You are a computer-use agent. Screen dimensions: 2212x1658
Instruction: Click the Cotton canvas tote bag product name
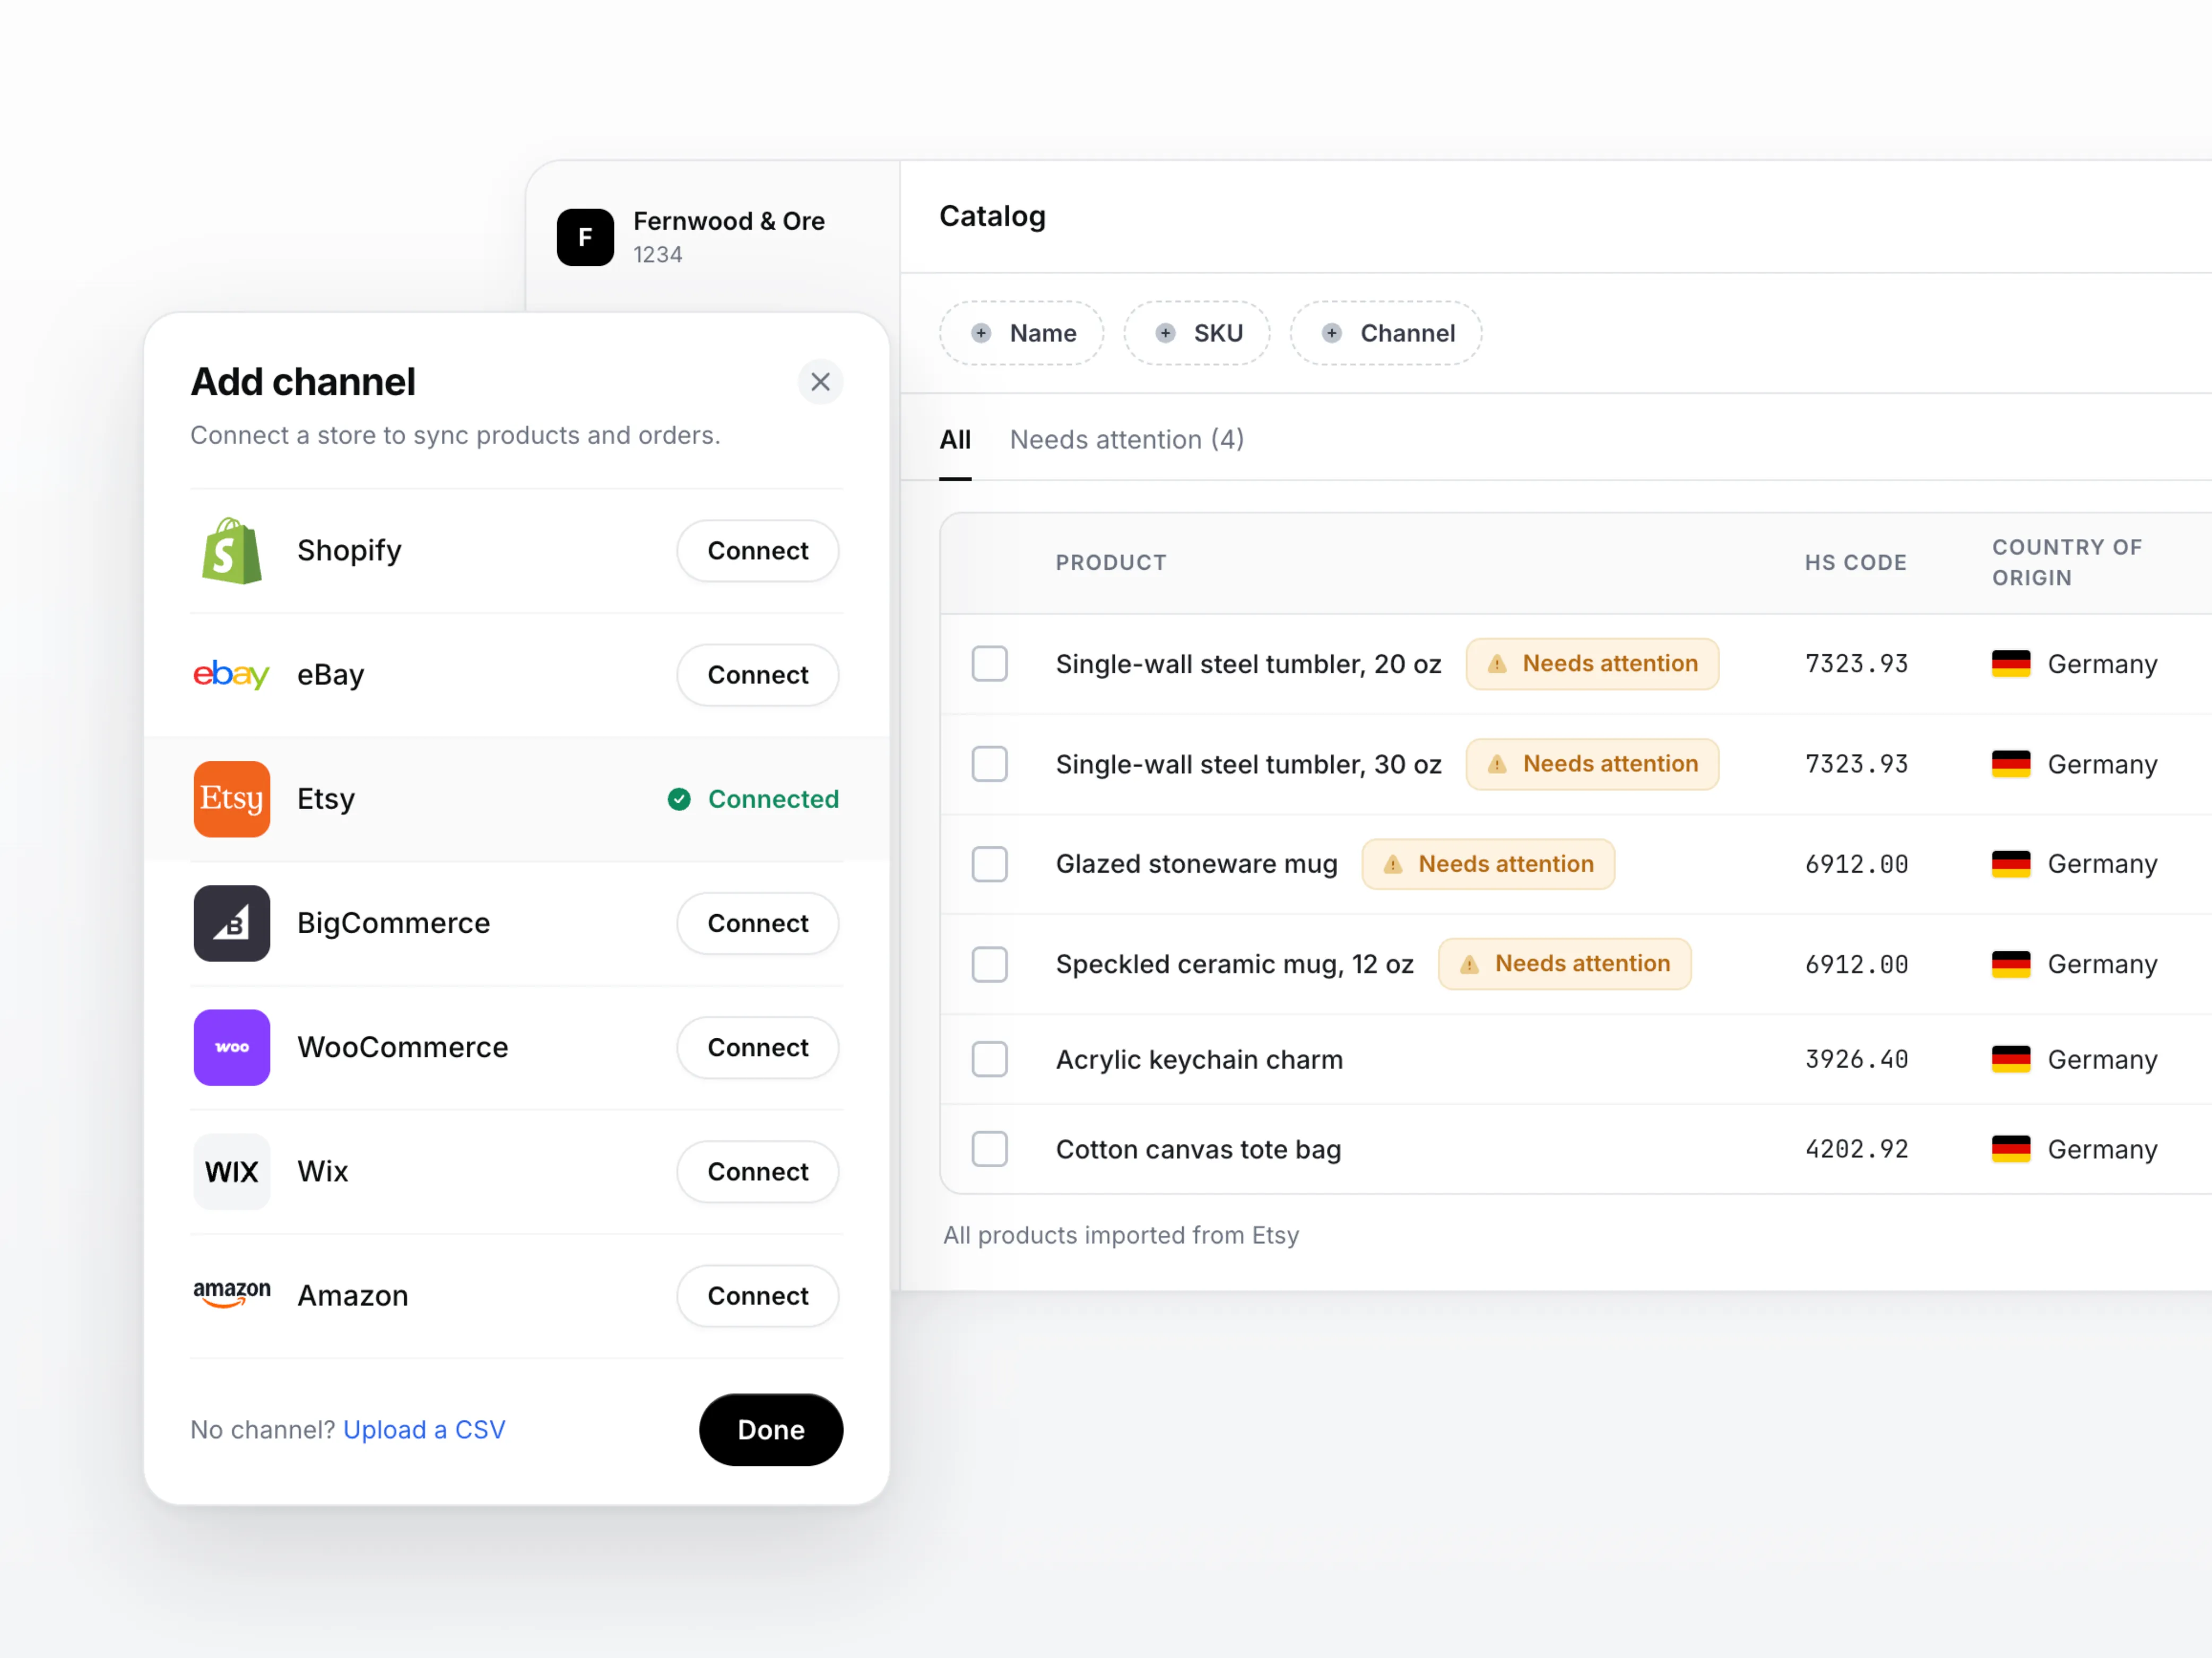coord(1198,1149)
